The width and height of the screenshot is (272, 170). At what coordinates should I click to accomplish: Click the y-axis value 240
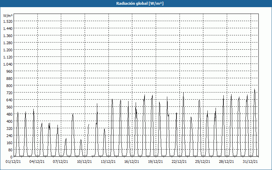10,136
